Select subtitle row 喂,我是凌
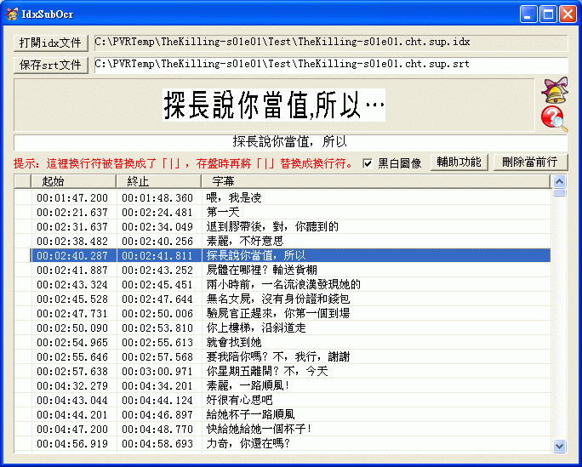582x467 pixels. (282, 197)
